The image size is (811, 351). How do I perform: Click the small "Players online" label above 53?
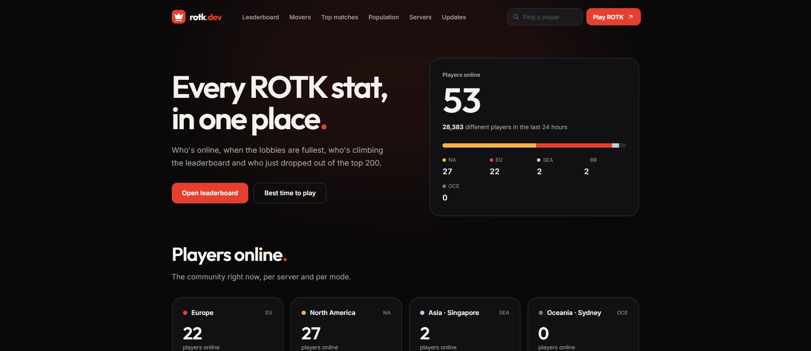461,75
